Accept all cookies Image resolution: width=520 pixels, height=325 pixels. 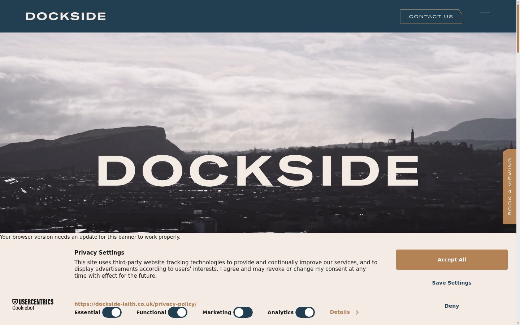click(x=452, y=260)
